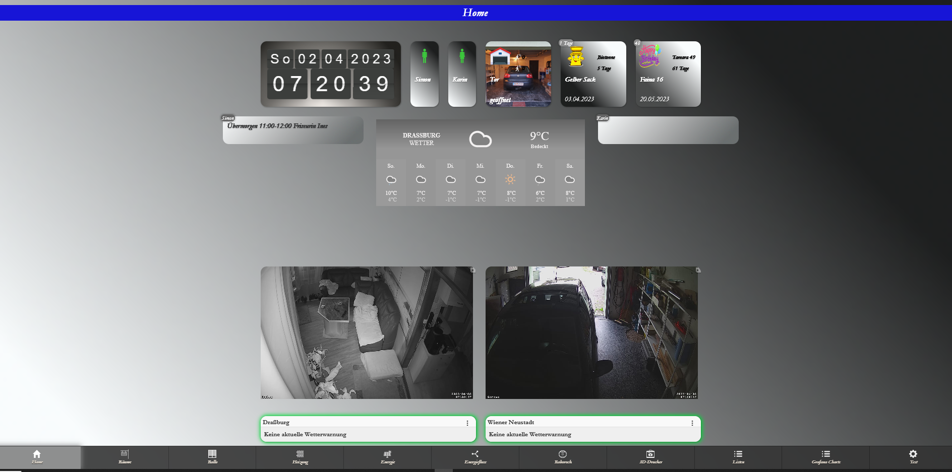Click the Do. forecast sun icon

tap(510, 179)
